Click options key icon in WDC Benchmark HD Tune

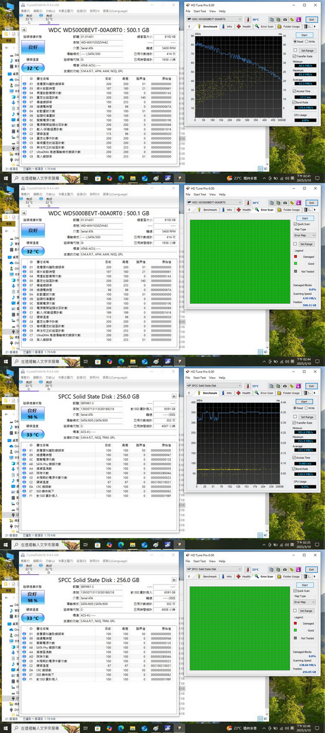point(292,19)
